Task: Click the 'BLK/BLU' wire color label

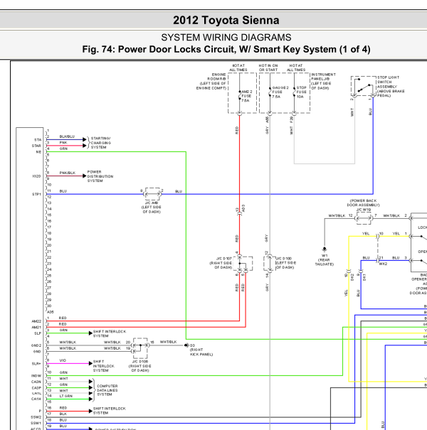Action: 67,136
